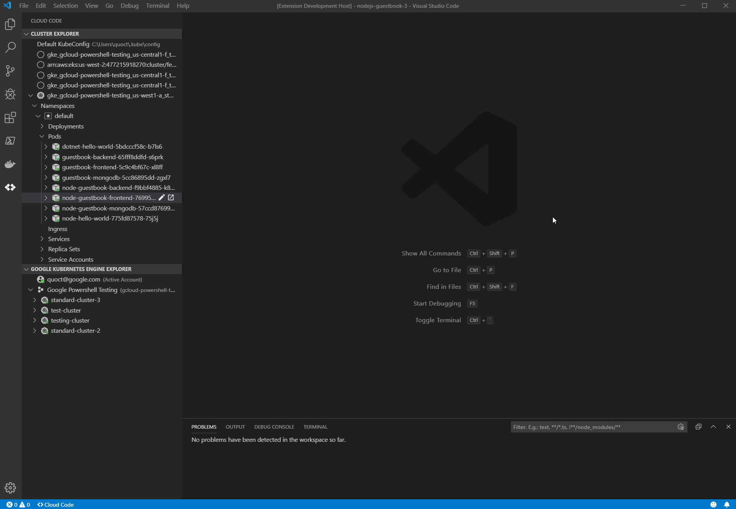The height and width of the screenshot is (509, 736).
Task: Switch to the Terminal tab
Action: [x=315, y=427]
